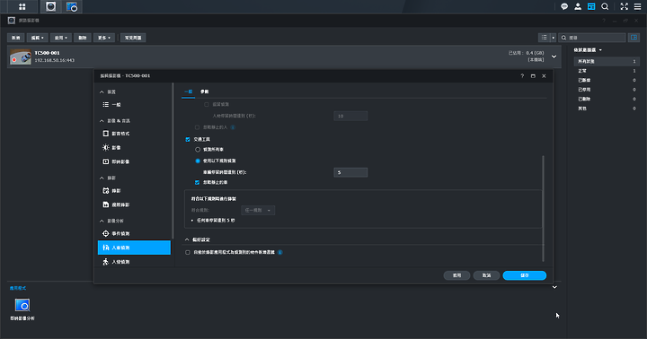Viewport: 647px width, 339px height.
Task: Switch to list view icon in toolbar
Action: coord(545,38)
